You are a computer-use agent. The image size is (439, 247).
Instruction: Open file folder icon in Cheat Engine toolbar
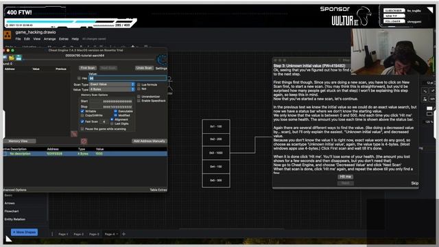pos(12,58)
